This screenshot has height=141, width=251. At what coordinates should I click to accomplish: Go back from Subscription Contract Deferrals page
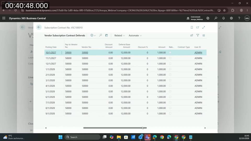[39, 27]
